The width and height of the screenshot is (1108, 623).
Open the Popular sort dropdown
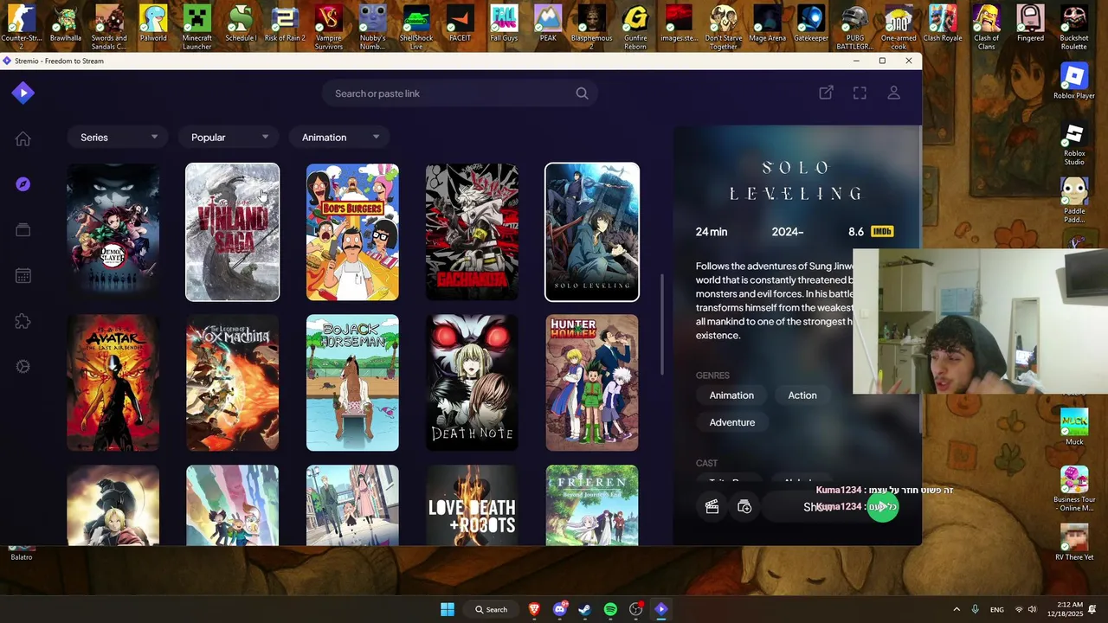229,137
